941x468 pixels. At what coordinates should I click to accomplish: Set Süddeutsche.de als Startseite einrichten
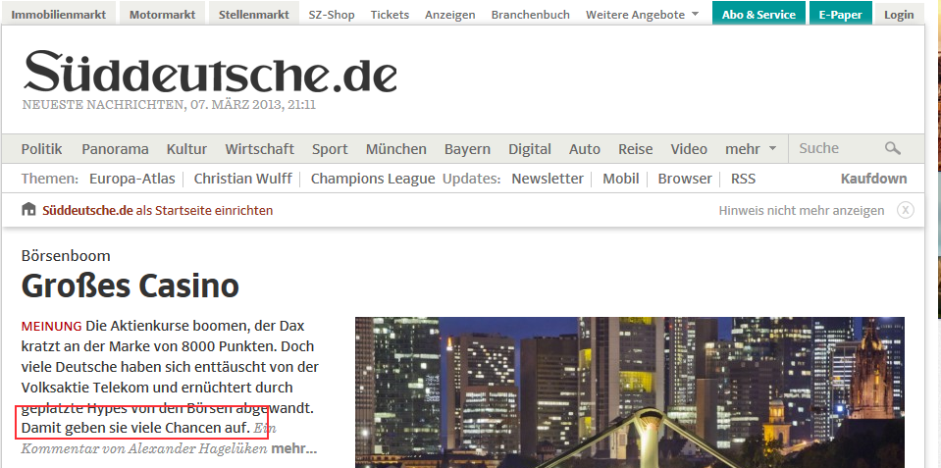(x=157, y=211)
